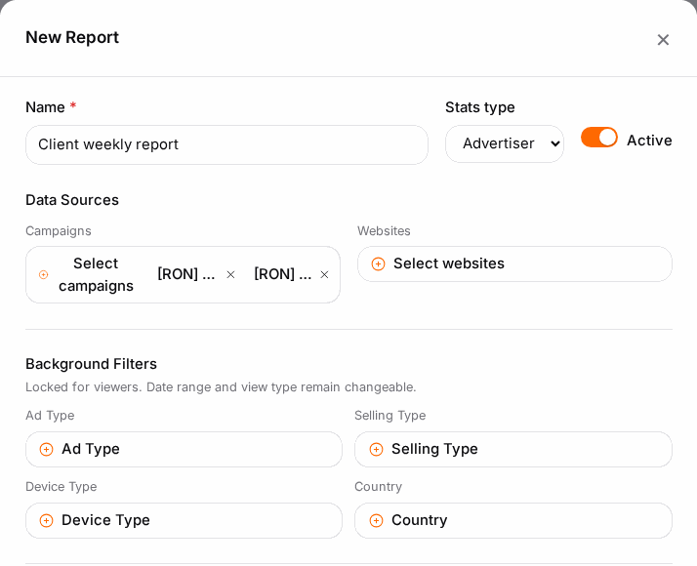This screenshot has height=566, width=697.
Task: Open the Ad Type filter
Action: [184, 449]
